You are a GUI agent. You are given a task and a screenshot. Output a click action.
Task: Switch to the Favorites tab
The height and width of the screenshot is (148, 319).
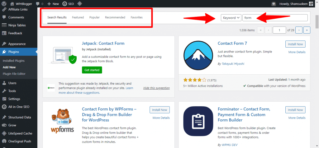[137, 17]
